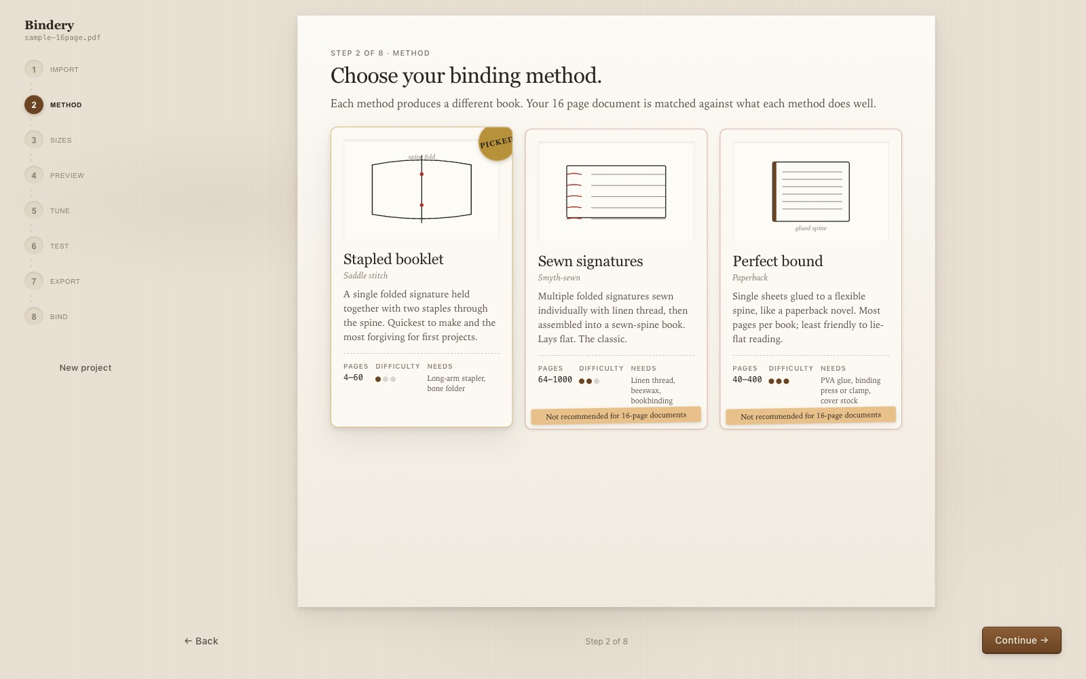Click the Back button
The height and width of the screenshot is (679, 1086).
coord(202,641)
